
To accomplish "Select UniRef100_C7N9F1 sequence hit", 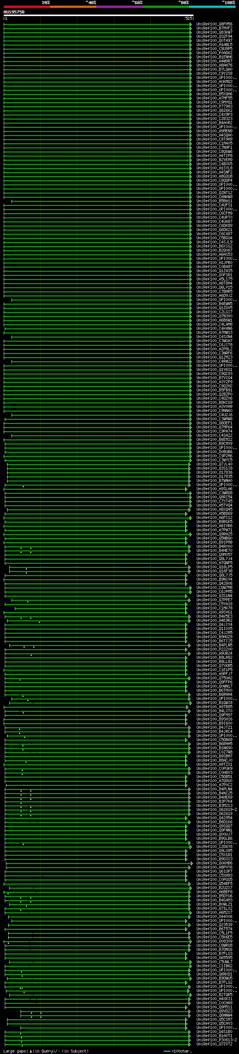I will (214, 147).
